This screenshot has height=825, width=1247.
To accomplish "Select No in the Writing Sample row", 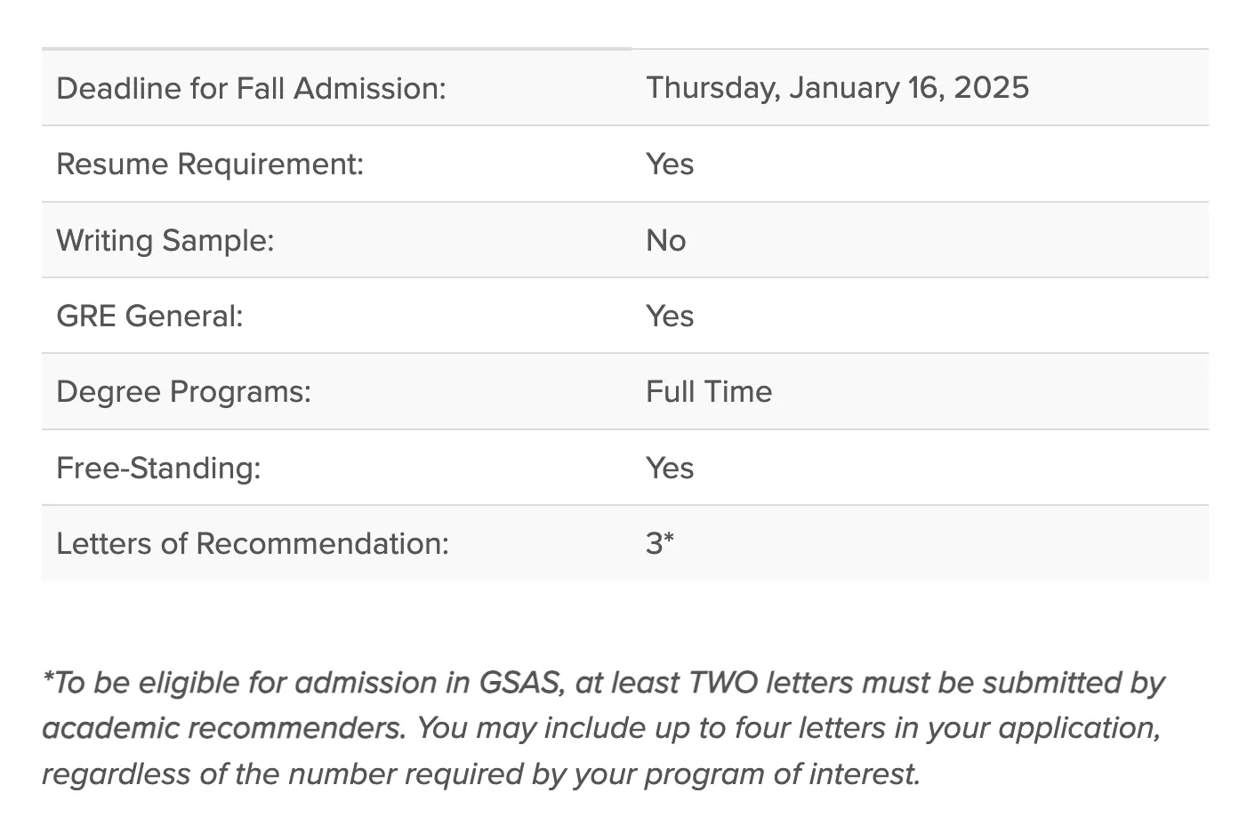I will (x=666, y=240).
